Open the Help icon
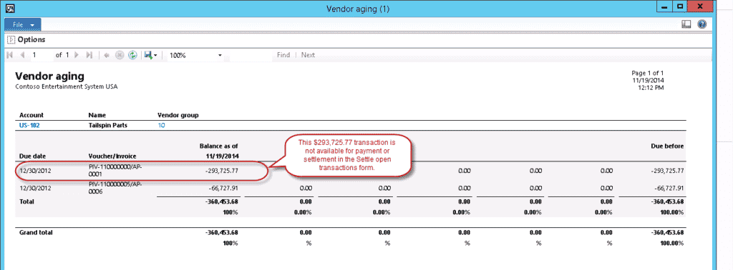Viewport: 733px width, 270px height. [702, 24]
